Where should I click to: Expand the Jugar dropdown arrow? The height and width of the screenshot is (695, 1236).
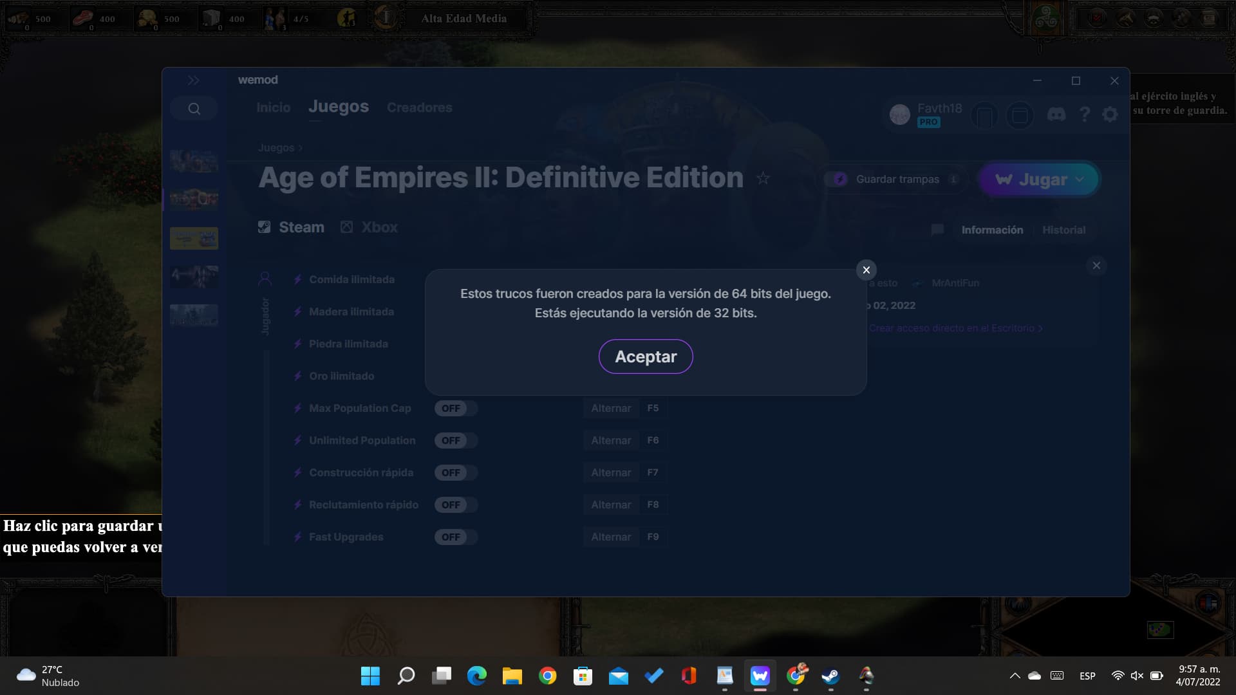click(x=1080, y=180)
